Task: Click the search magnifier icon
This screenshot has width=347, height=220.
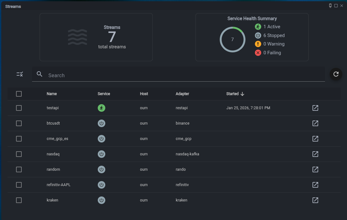Action: pyautogui.click(x=40, y=74)
